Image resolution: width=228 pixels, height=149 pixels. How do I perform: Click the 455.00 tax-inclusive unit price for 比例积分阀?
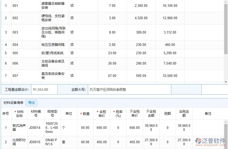(102, 142)
